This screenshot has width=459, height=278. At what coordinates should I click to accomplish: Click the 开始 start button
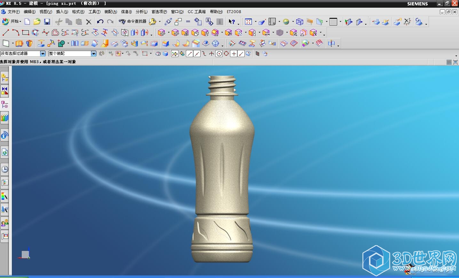[12, 22]
